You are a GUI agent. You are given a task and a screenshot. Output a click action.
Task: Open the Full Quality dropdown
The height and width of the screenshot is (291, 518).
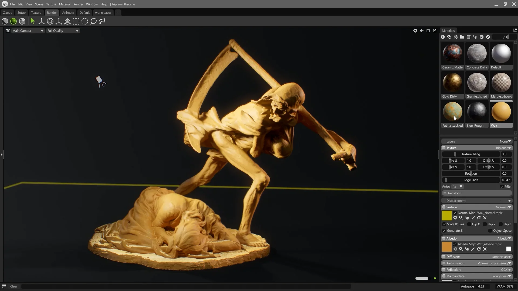(63, 31)
